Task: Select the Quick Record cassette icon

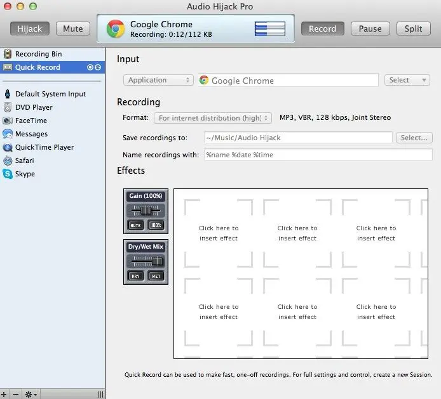Action: [8, 67]
